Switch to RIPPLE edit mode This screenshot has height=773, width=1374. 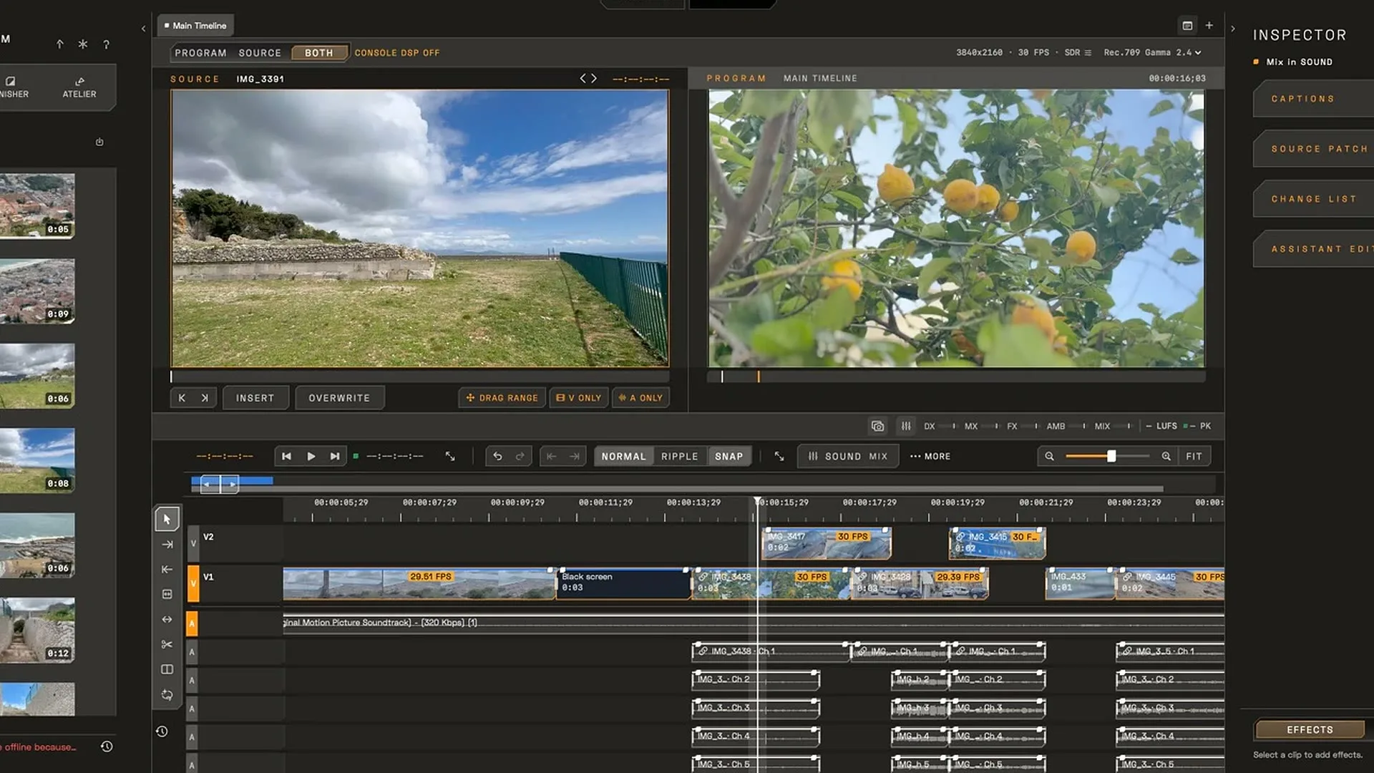tap(679, 456)
